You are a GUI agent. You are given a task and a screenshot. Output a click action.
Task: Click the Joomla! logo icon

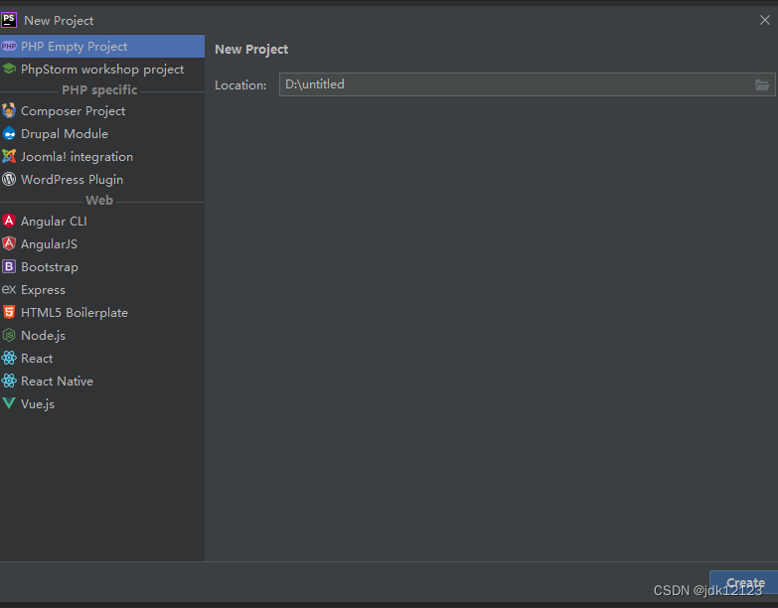coord(9,156)
